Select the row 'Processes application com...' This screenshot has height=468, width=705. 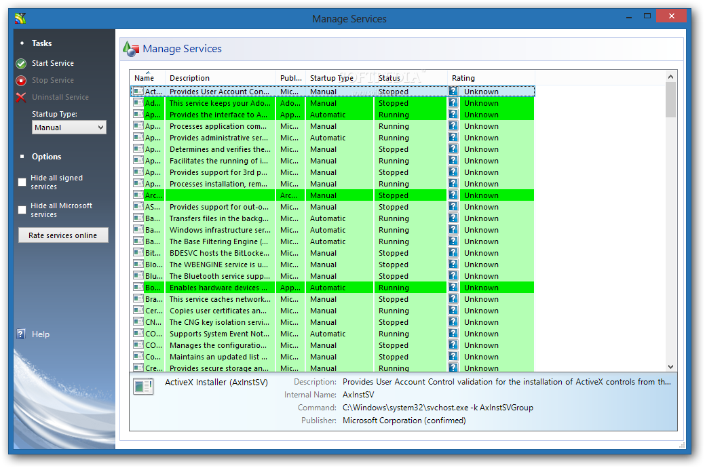(332, 126)
